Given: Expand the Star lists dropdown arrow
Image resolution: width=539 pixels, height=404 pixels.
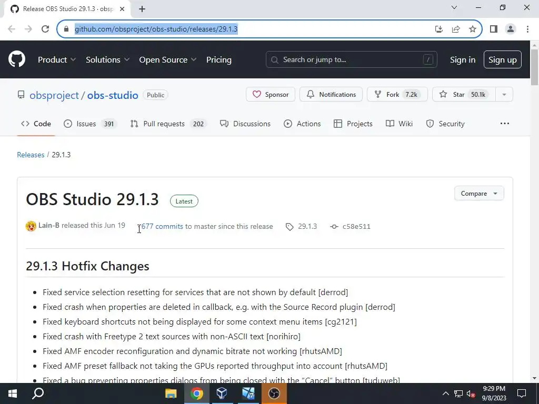Looking at the screenshot, I should (x=504, y=95).
